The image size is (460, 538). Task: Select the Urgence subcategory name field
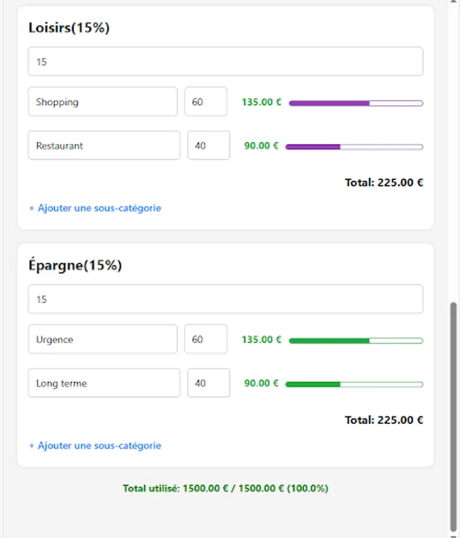tap(104, 339)
